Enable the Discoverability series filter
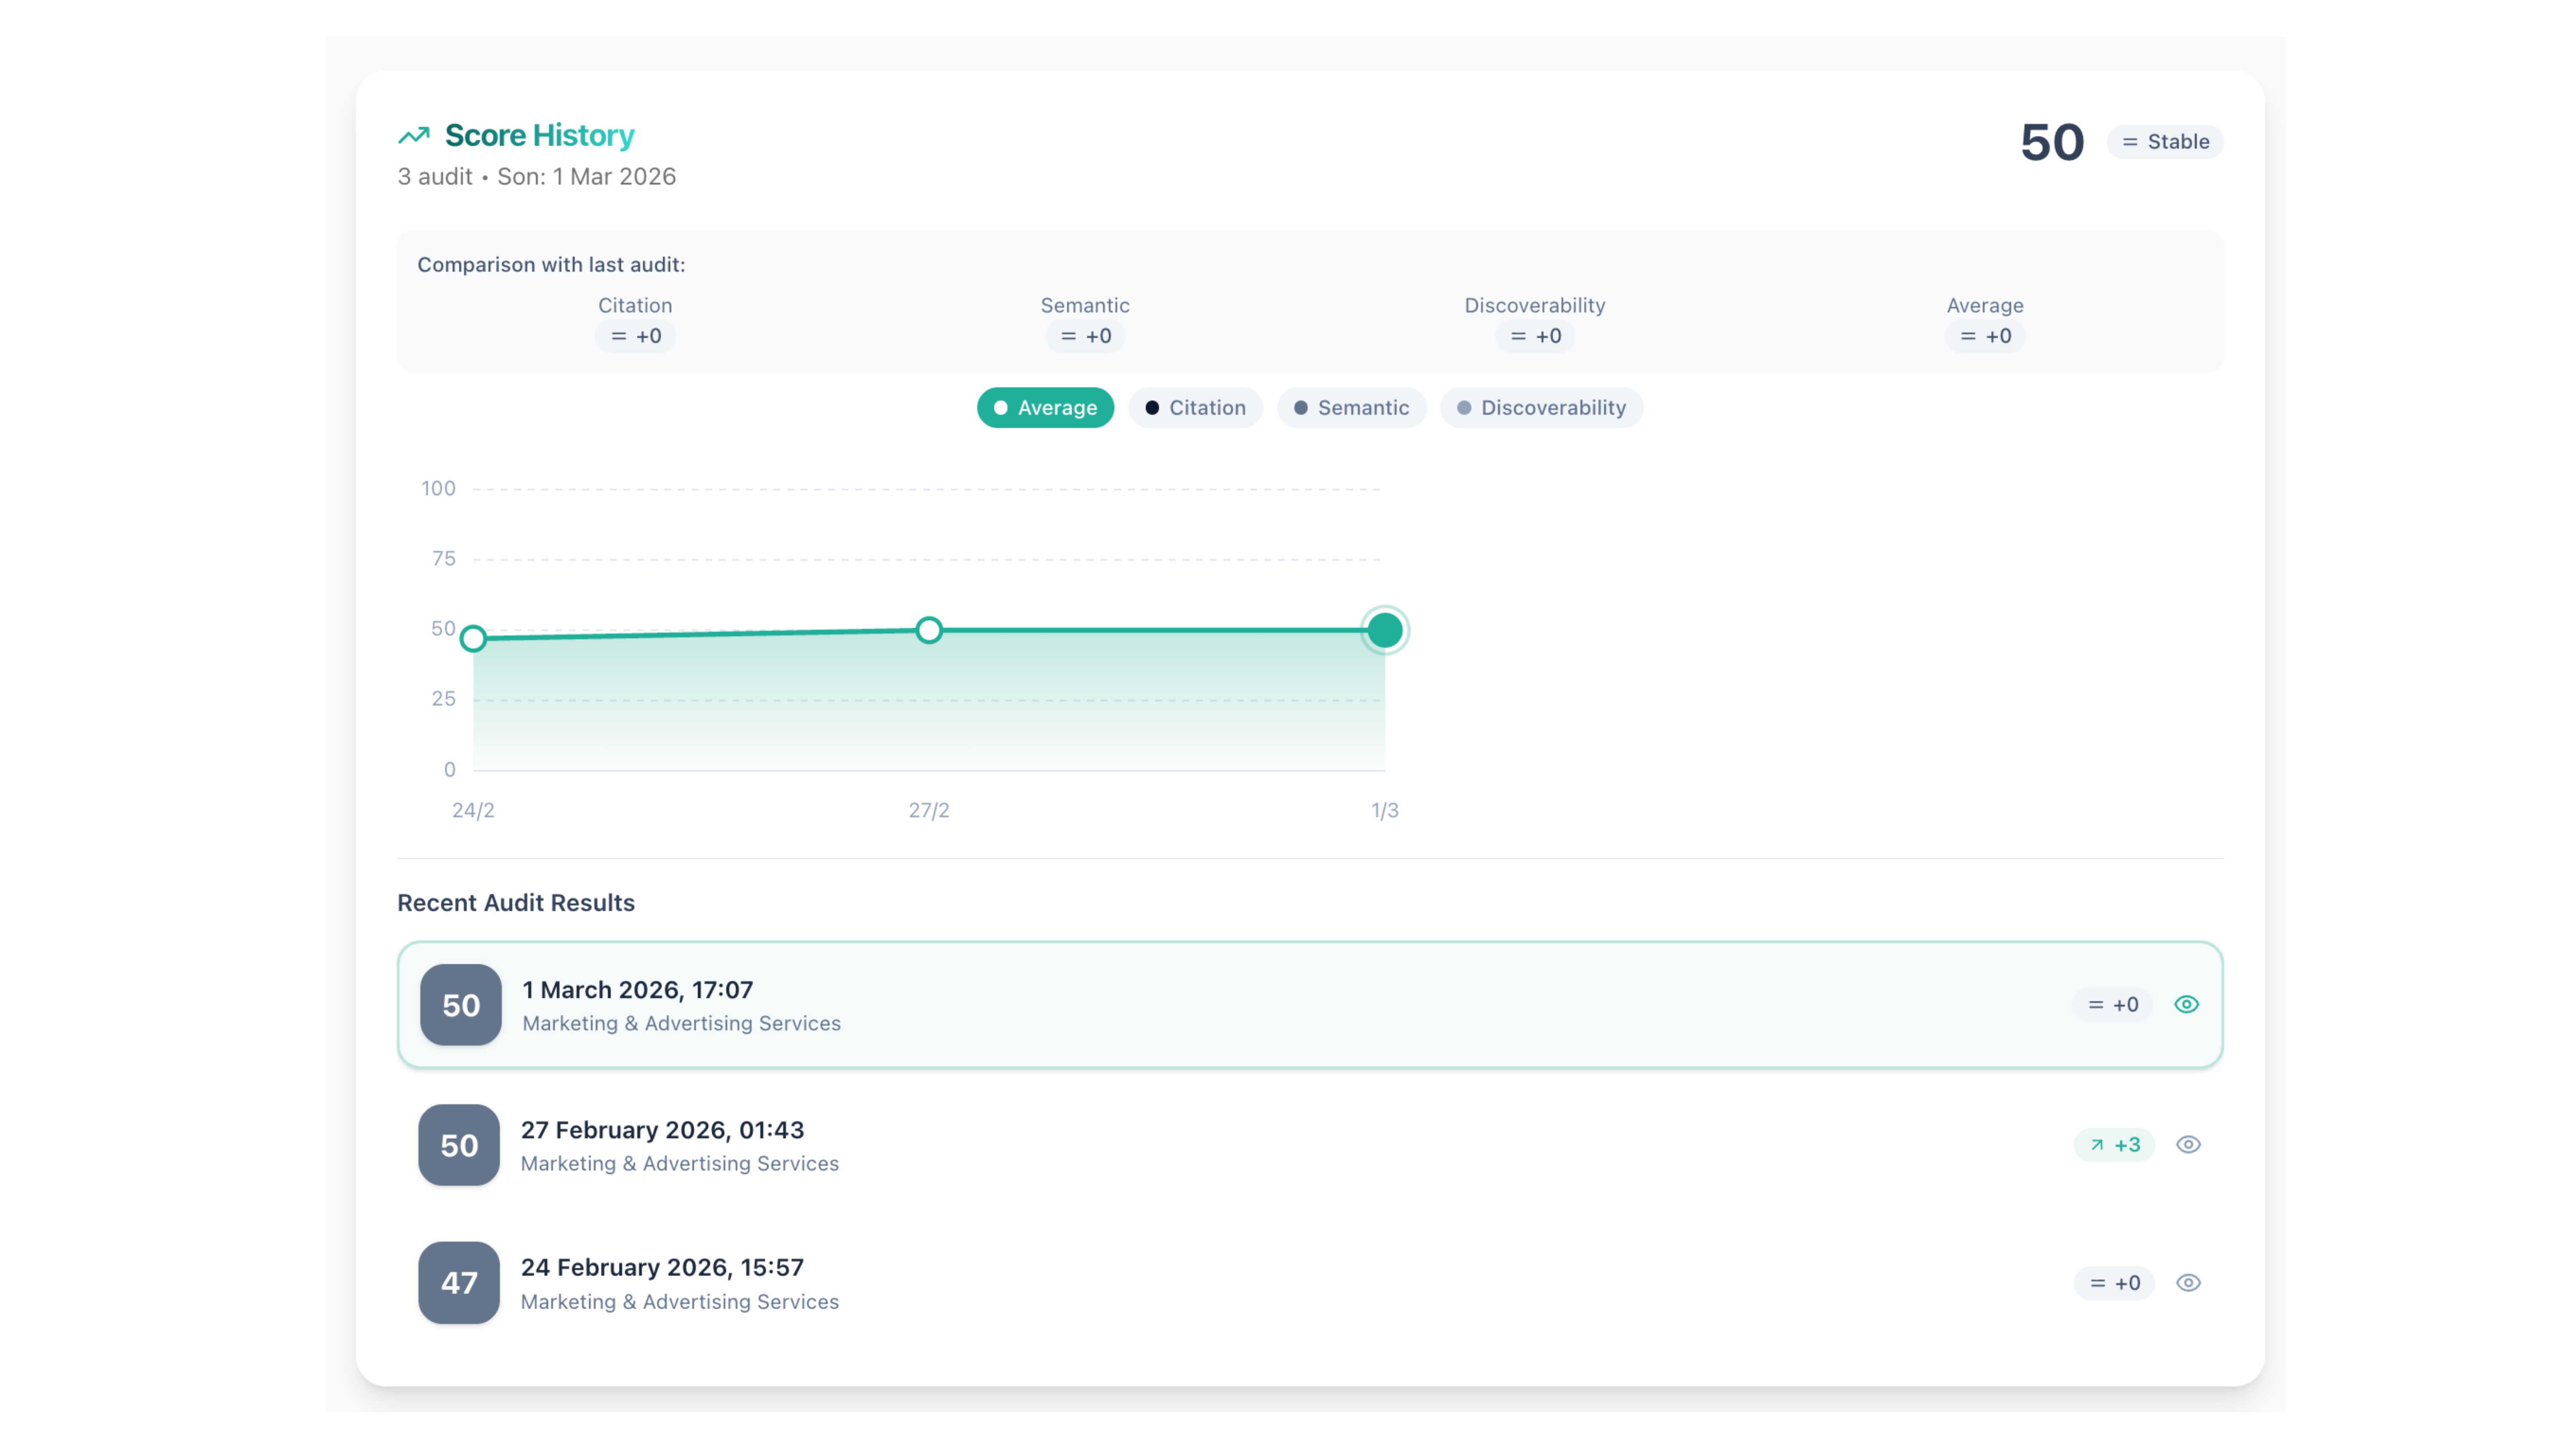The height and width of the screenshot is (1449, 2576). pos(1540,408)
